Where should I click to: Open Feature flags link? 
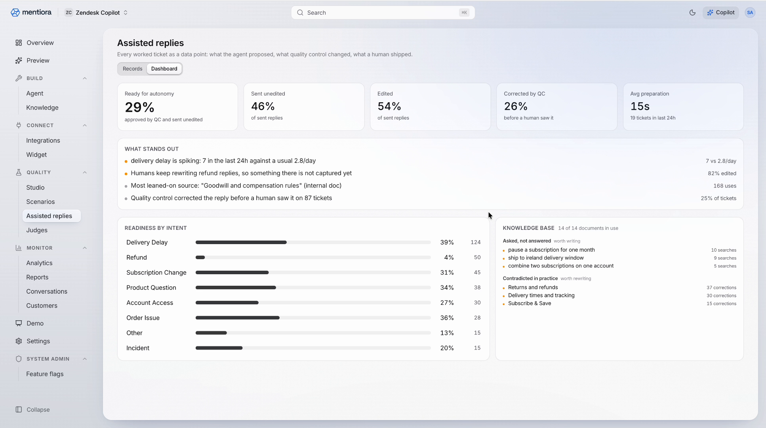click(x=45, y=374)
